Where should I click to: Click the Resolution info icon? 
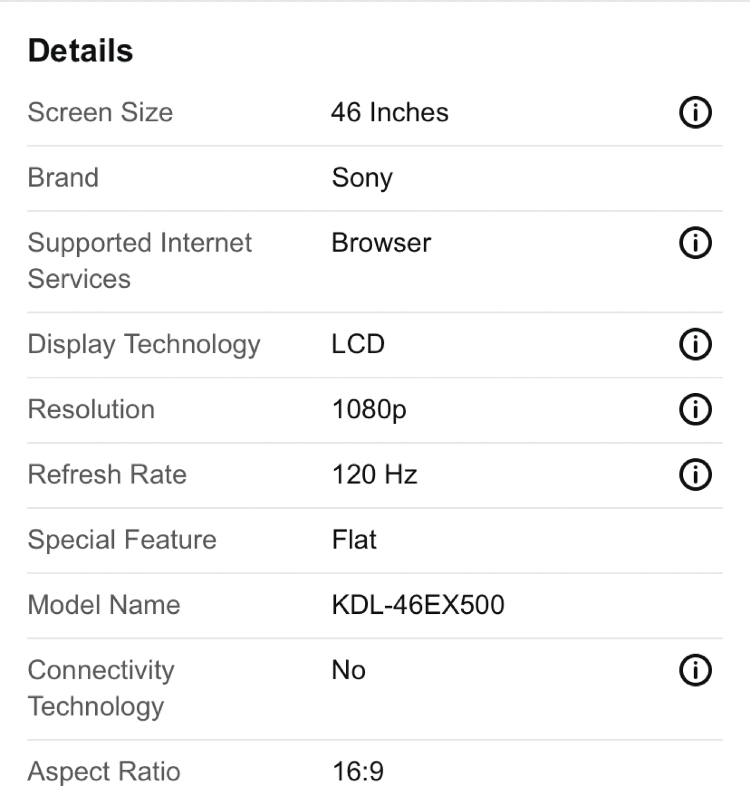[x=695, y=409]
